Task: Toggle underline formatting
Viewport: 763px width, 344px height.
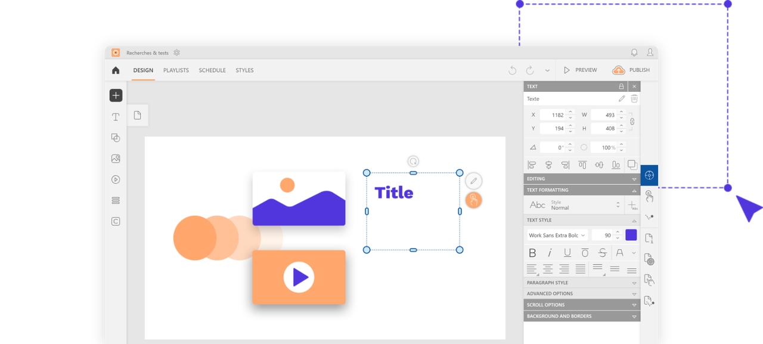Action: point(567,253)
